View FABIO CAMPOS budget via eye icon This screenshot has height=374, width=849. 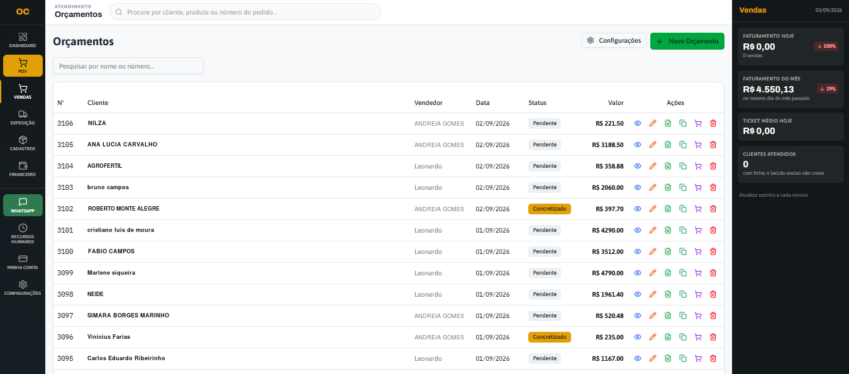coord(637,251)
